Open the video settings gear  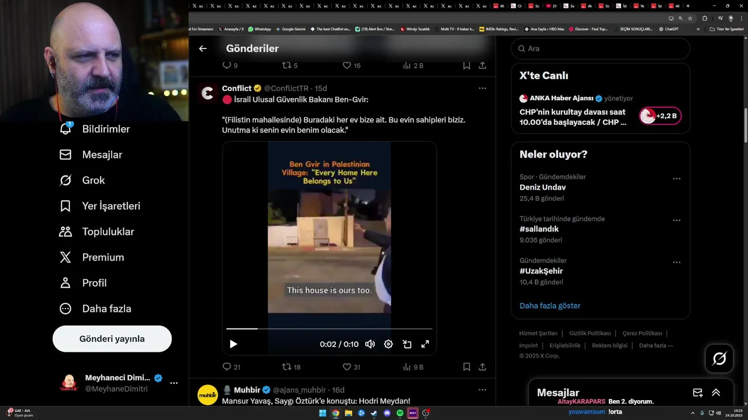[388, 344]
